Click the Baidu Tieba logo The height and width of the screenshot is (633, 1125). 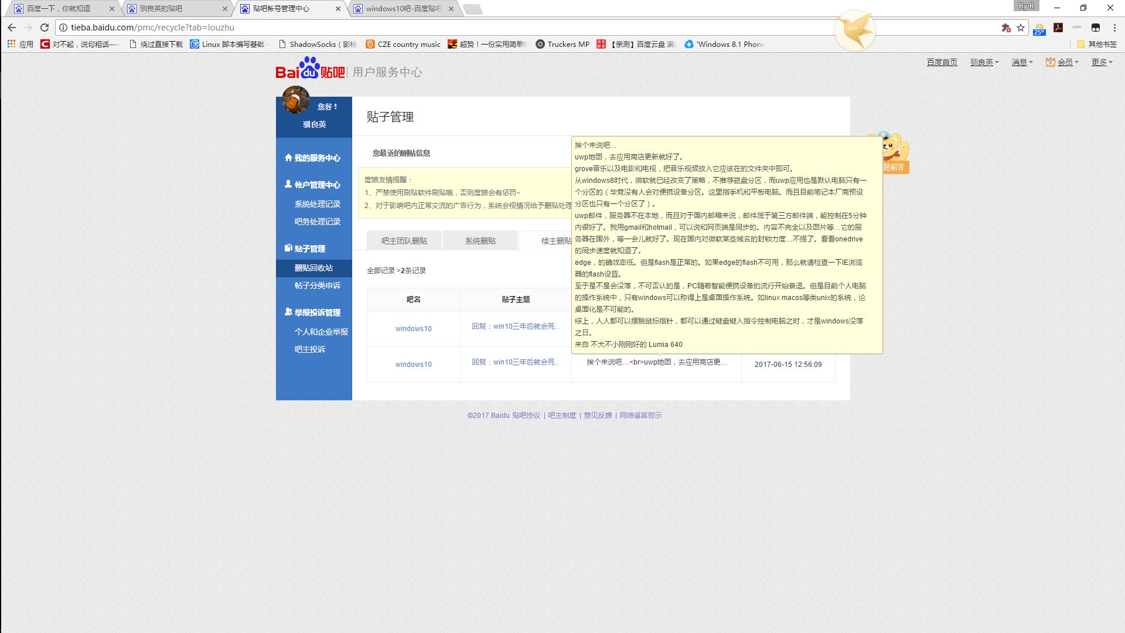tap(310, 69)
